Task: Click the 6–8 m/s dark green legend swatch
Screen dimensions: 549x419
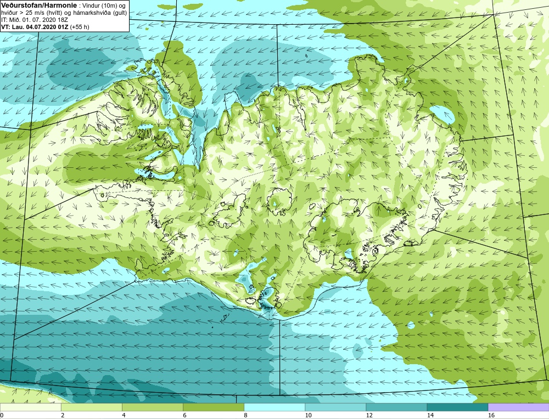Action: click(x=213, y=407)
